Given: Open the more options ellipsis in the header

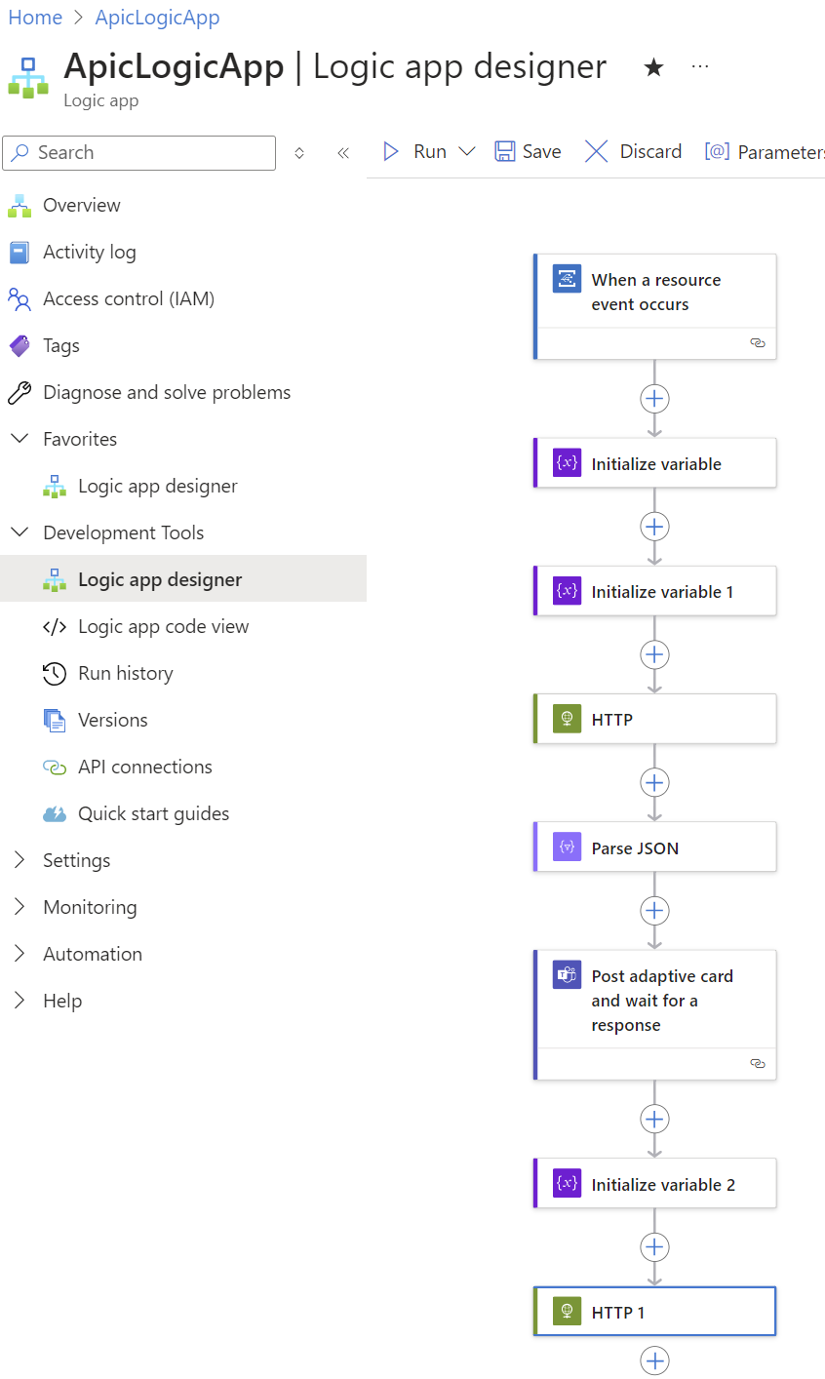Looking at the screenshot, I should (x=700, y=66).
